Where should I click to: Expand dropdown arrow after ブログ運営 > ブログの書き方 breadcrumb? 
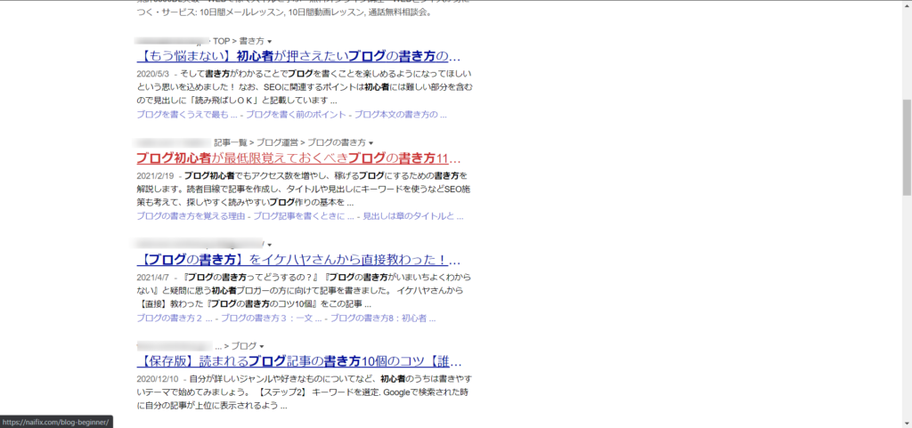click(x=370, y=143)
